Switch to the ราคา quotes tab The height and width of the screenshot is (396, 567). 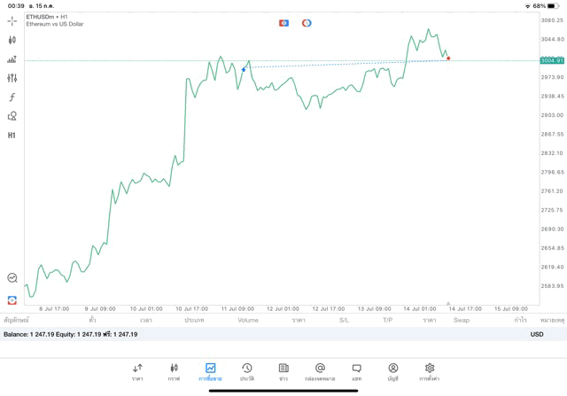pyautogui.click(x=137, y=372)
